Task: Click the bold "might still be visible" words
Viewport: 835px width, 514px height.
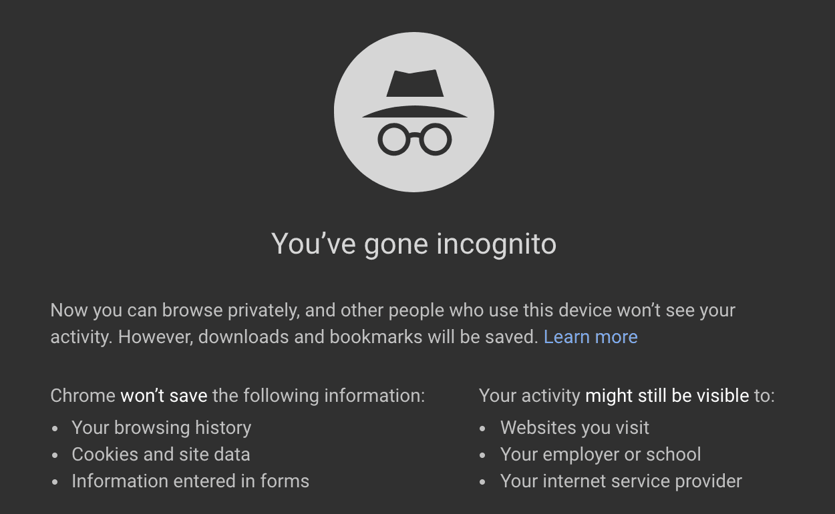Action: (667, 396)
